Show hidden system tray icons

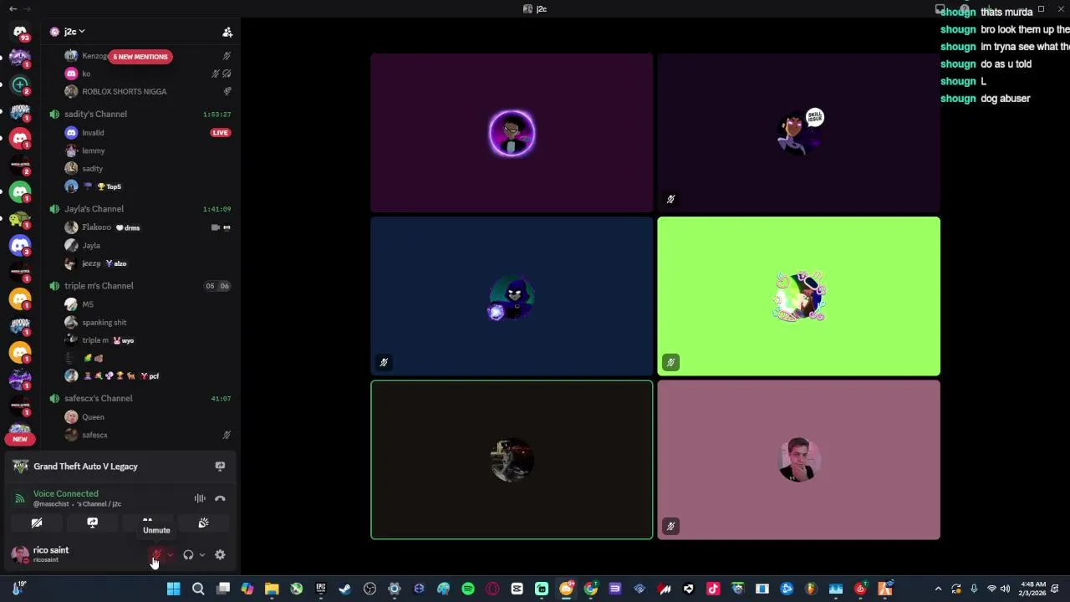938,589
